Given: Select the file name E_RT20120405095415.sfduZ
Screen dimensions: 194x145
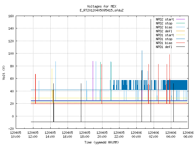Looking at the screenshot, I should pyautogui.click(x=102, y=10).
